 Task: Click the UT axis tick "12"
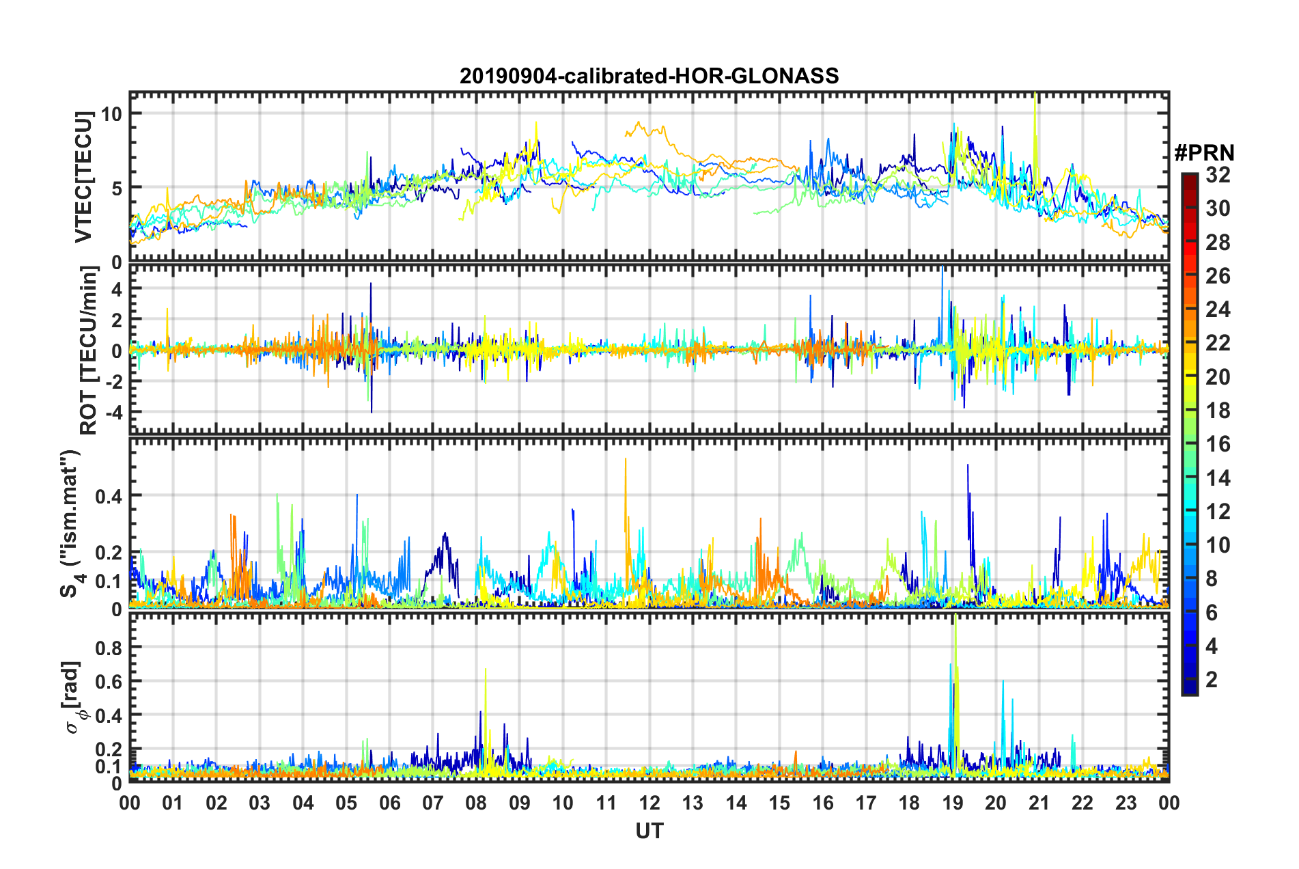649,803
